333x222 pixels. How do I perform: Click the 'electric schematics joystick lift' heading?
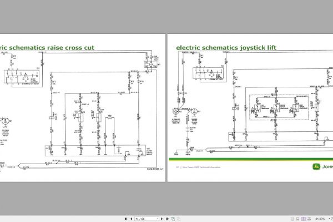click(x=226, y=48)
